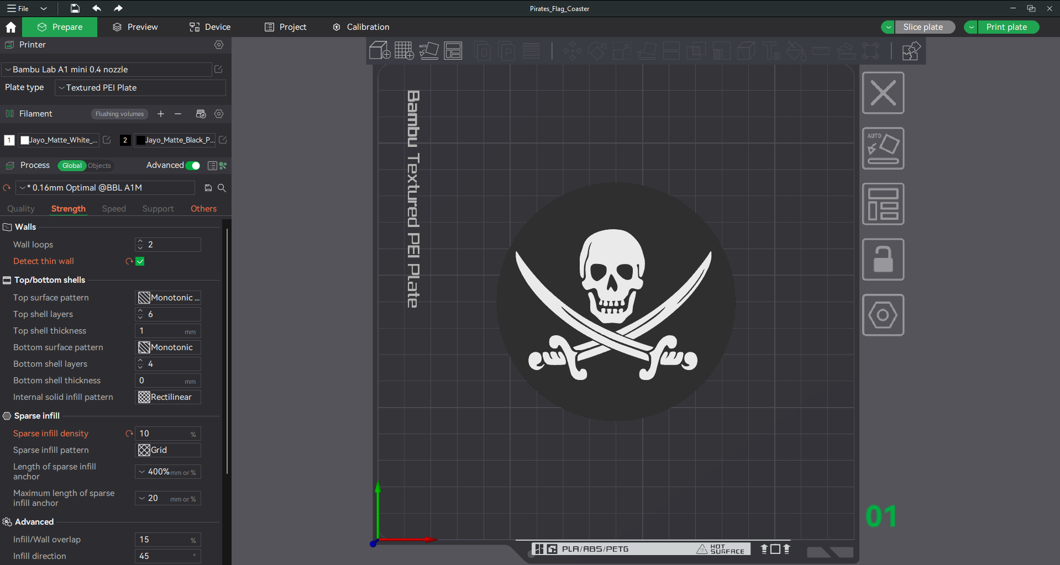This screenshot has width=1060, height=565.
Task: Open setting overrides list icon
Action: 212,166
